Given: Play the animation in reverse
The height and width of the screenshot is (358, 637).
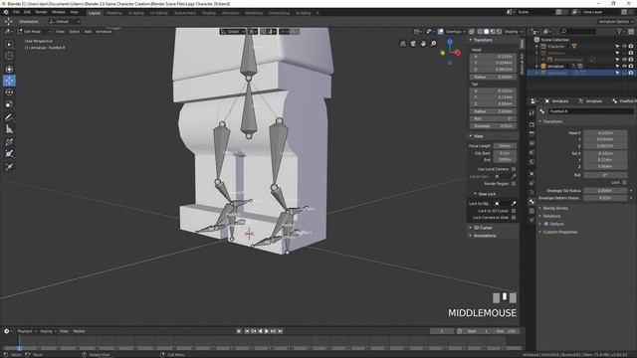Looking at the screenshot, I should click(x=260, y=331).
